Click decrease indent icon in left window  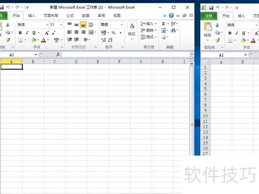[69, 40]
